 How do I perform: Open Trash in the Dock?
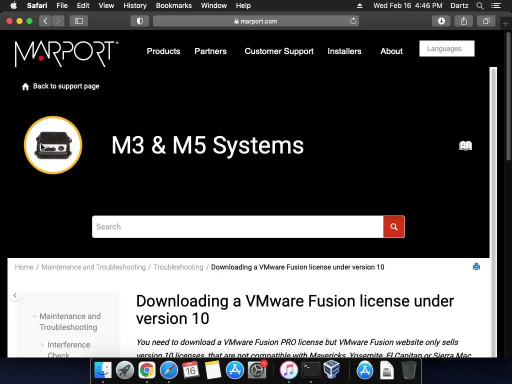point(408,370)
